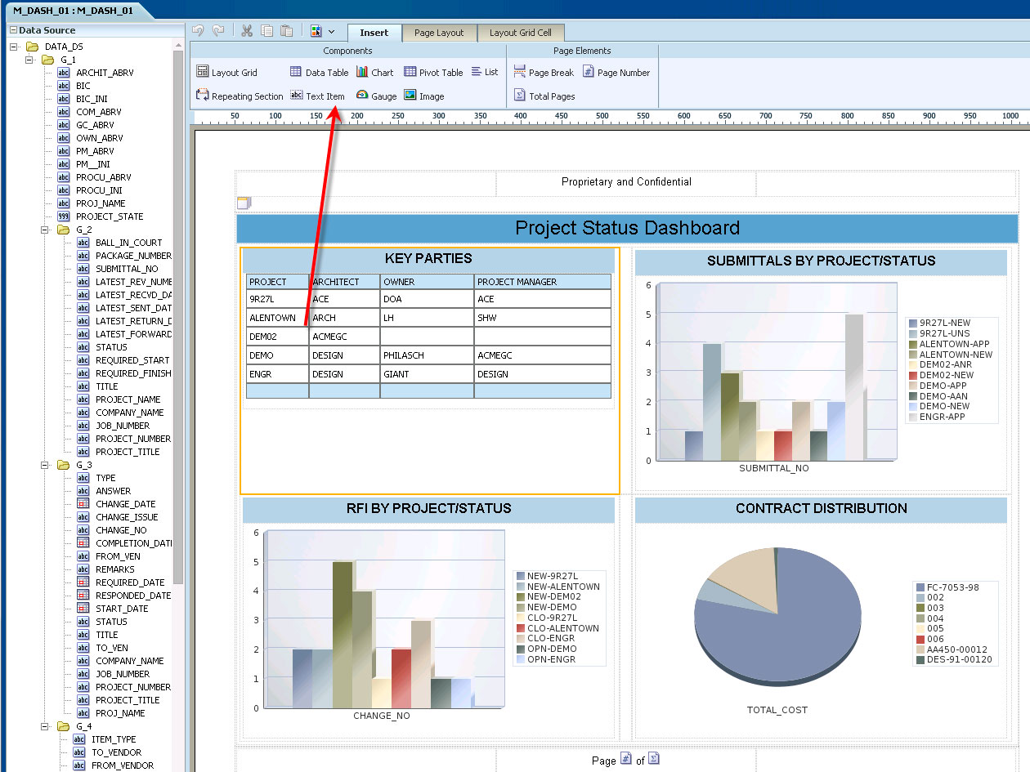Open the Layout Grid Cell tab
This screenshot has width=1030, height=772.
pyautogui.click(x=522, y=33)
